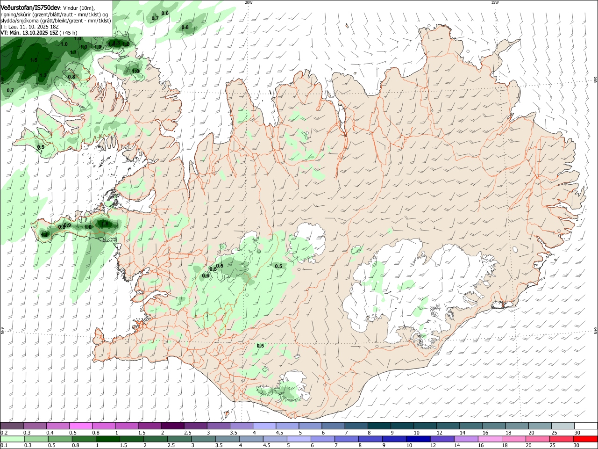Click the palest green 0.1 swatch, lower scale

(x=12, y=439)
